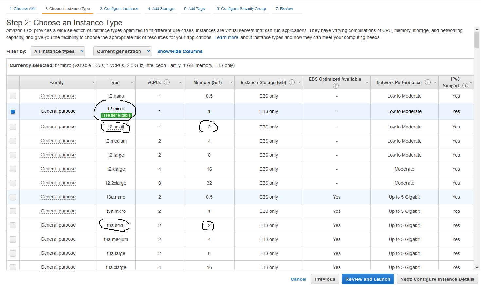Go to the 6. Configure Security Group tab
The height and width of the screenshot is (287, 481).
pos(241,9)
